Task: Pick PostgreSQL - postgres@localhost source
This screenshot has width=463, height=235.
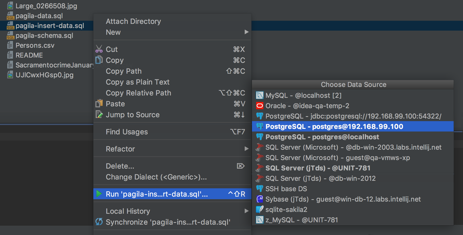Action: [353, 137]
